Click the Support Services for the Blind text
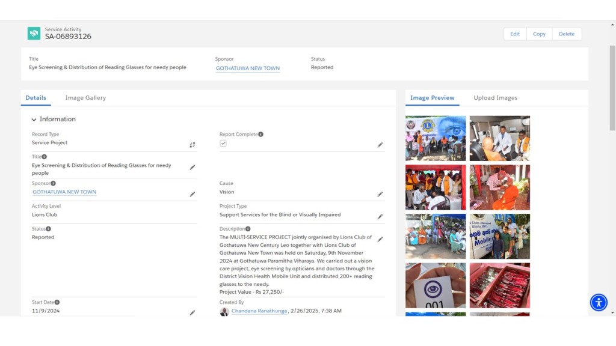Image resolution: width=616 pixels, height=346 pixels. [x=280, y=214]
